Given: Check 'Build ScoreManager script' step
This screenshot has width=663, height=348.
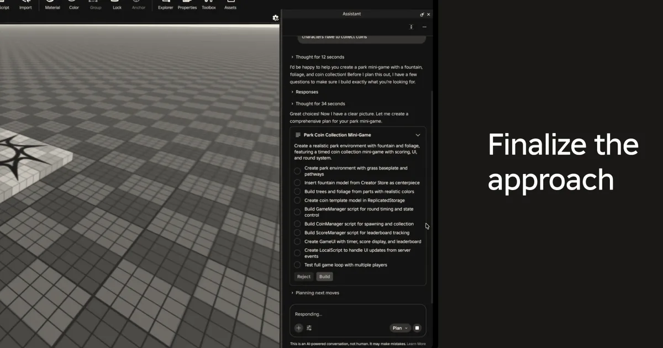Looking at the screenshot, I should [297, 233].
